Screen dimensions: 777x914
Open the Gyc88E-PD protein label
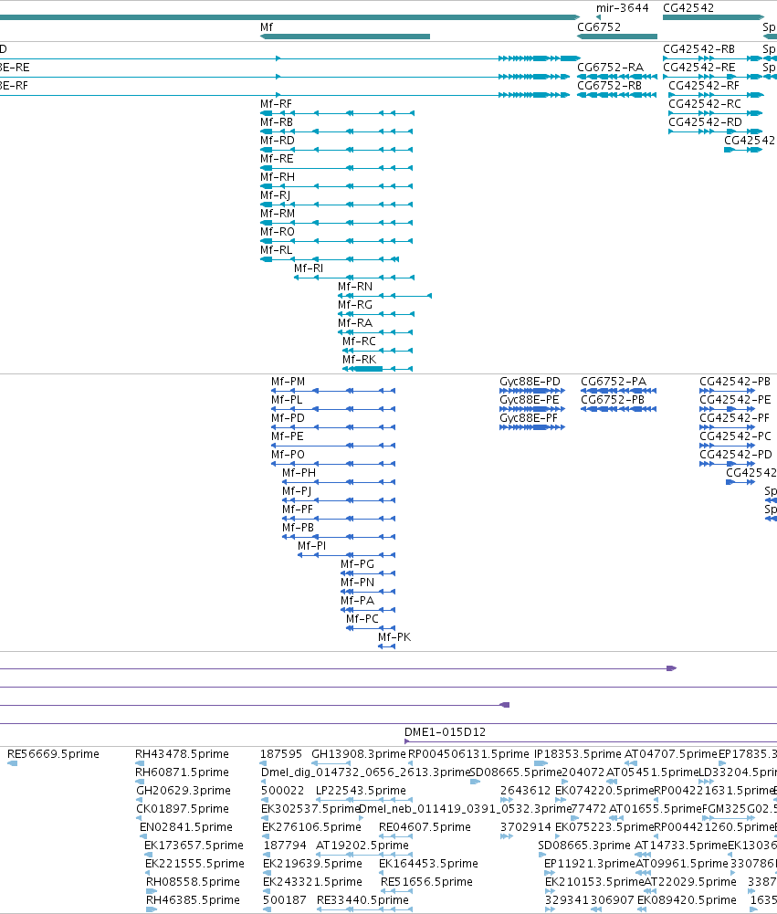pyautogui.click(x=530, y=382)
